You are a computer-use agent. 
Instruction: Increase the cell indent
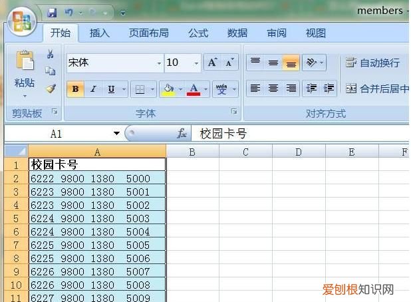click(x=329, y=88)
